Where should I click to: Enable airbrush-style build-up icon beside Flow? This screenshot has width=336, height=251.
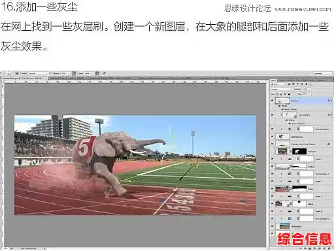pos(97,73)
